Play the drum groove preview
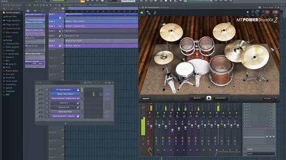 click(209, 98)
